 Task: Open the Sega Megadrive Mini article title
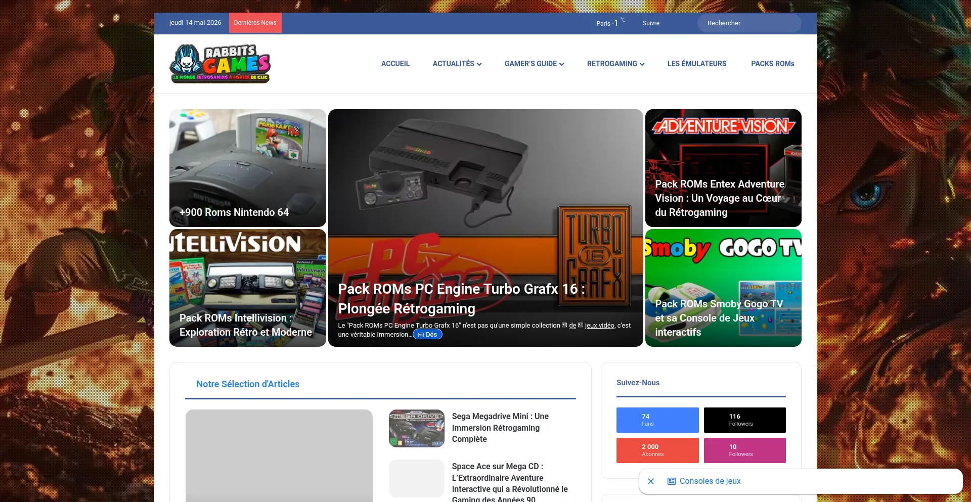(x=500, y=428)
